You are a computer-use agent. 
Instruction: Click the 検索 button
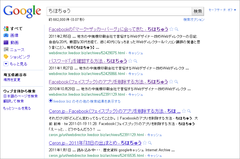[x=198, y=11]
